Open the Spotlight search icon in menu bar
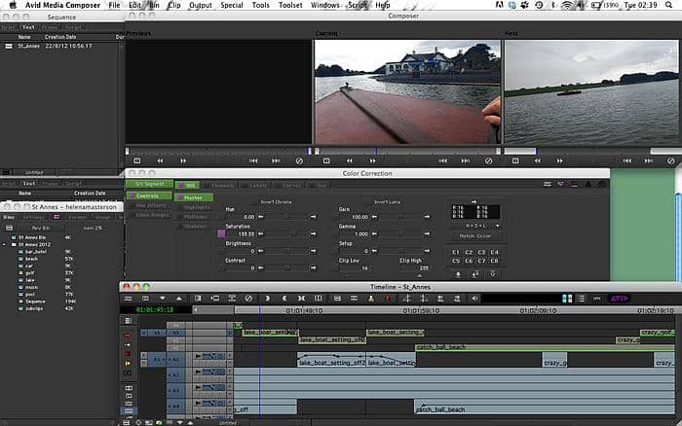Screen dimensions: 682x426 click(668, 5)
